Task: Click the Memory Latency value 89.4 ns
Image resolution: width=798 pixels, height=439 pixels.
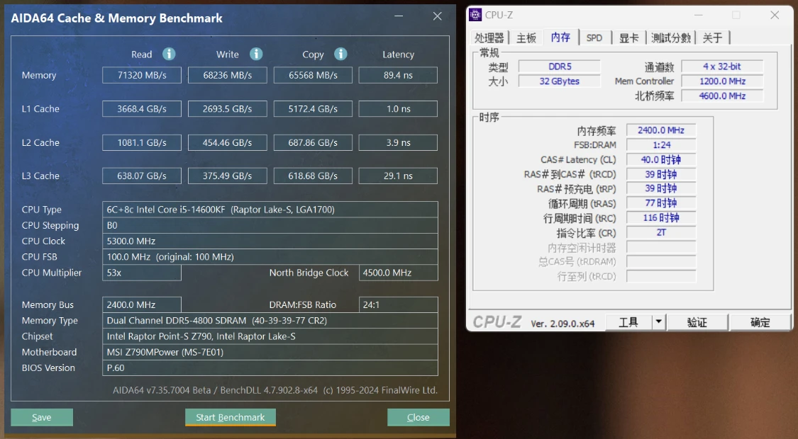Action: point(398,75)
